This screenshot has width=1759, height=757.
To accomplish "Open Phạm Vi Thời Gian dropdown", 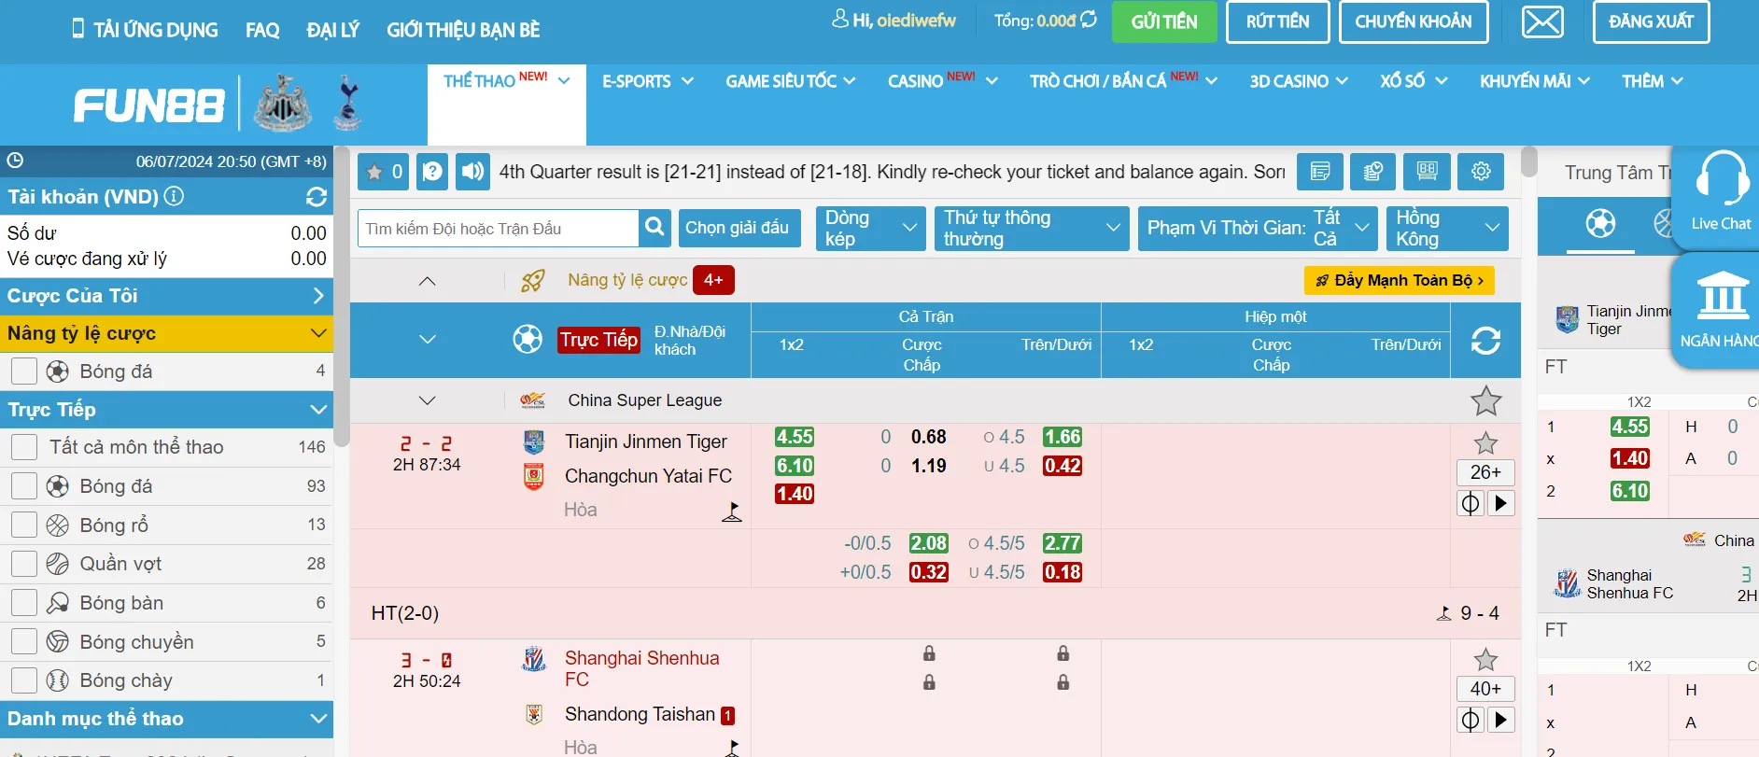I will [x=1258, y=228].
